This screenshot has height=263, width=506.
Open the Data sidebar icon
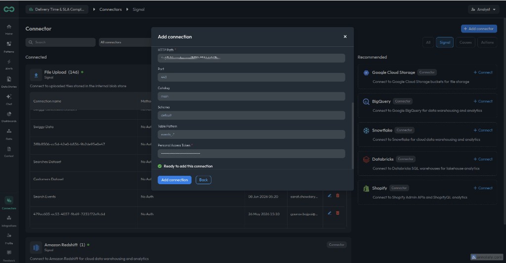tap(9, 131)
